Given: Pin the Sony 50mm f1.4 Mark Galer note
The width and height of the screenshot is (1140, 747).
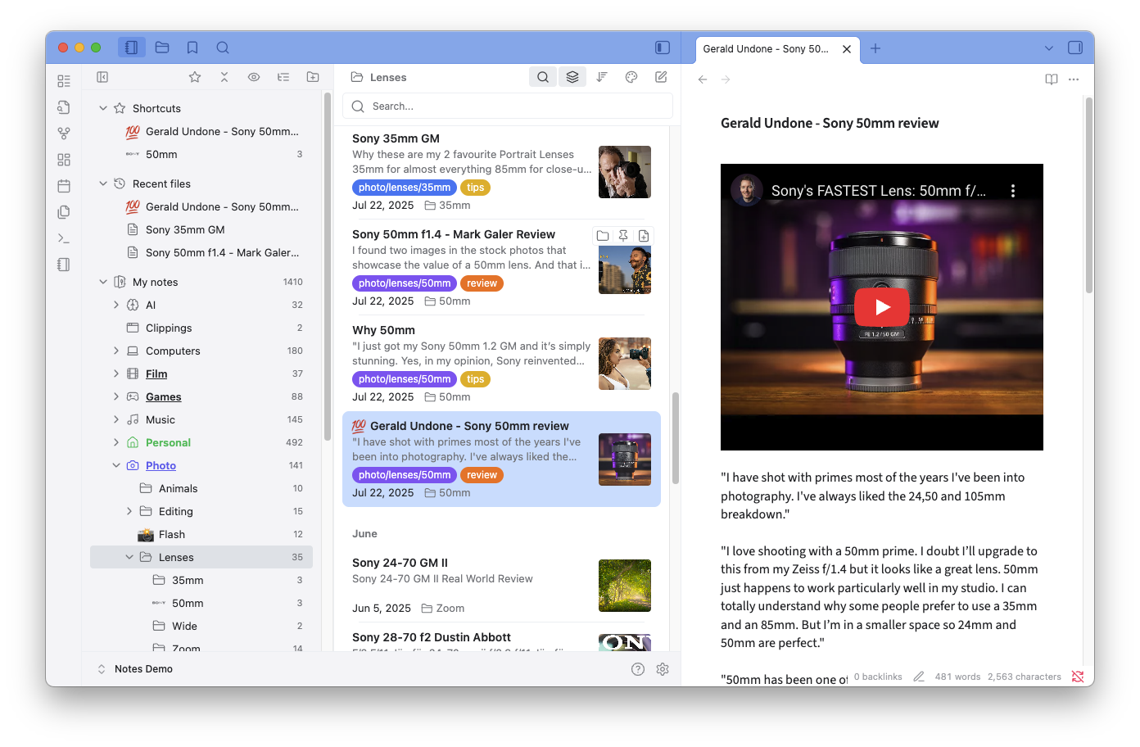Looking at the screenshot, I should tap(623, 236).
